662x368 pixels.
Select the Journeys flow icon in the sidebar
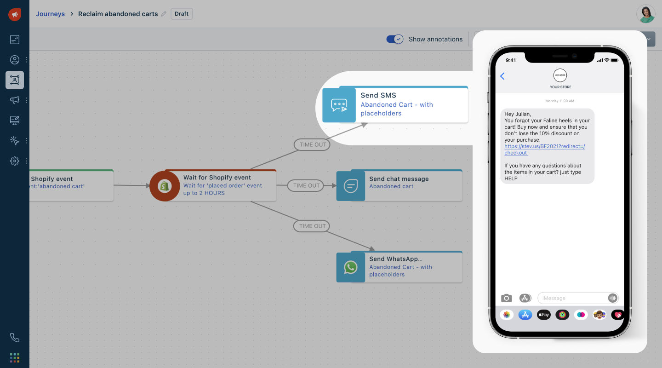click(15, 80)
